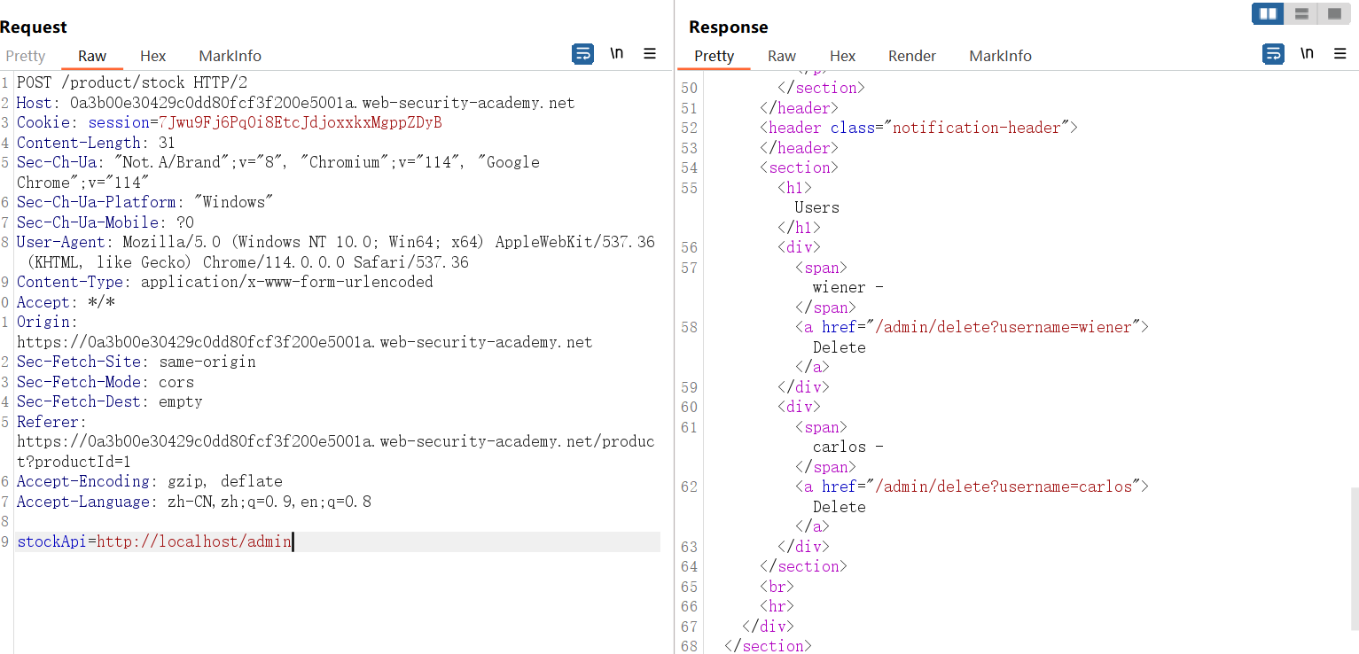Click the Host header line

(295, 103)
